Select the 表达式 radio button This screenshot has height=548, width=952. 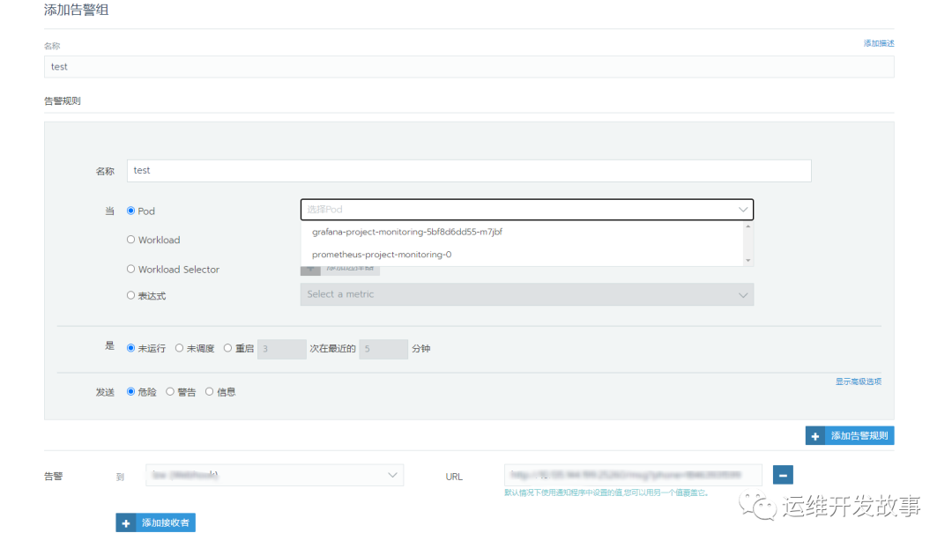pos(130,295)
